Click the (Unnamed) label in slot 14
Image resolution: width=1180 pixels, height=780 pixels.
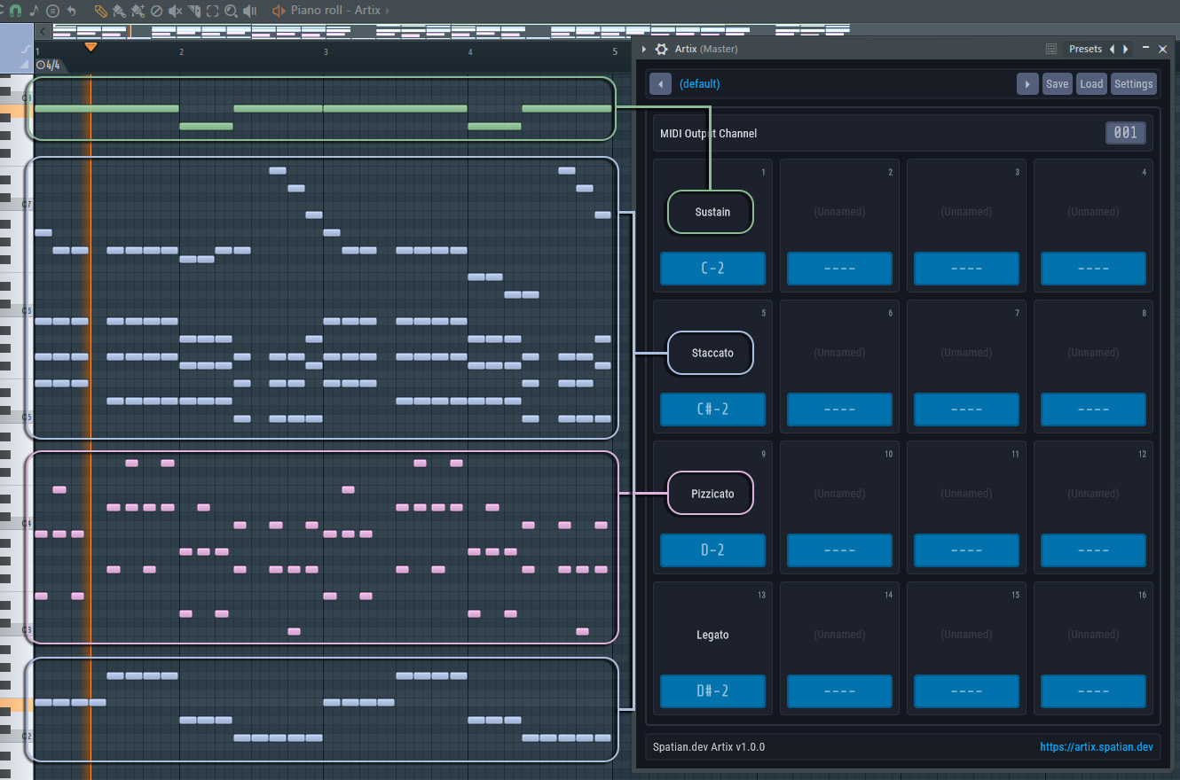[839, 635]
